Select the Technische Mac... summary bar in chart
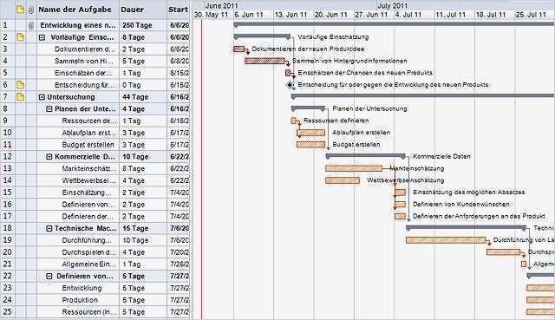This screenshot has width=555, height=320. coord(466,227)
